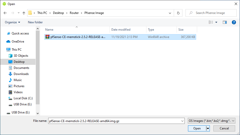Expand the Open button split arrow
240x135 pixels.
pyautogui.click(x=208, y=128)
